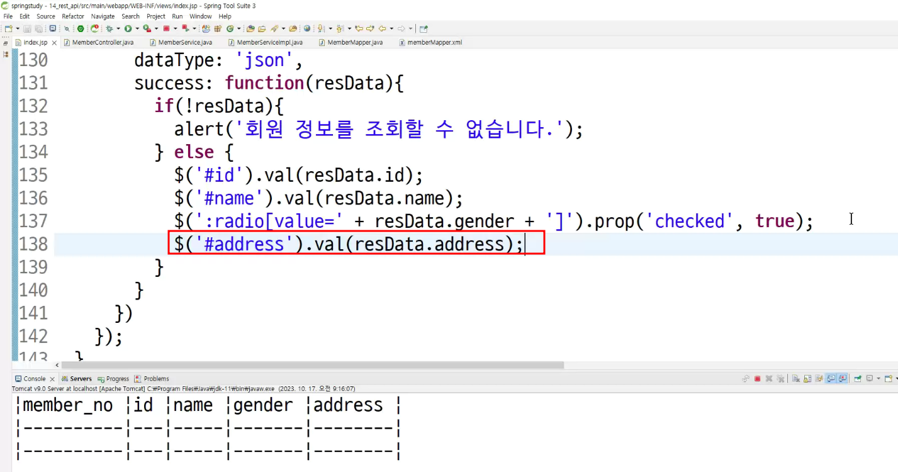
Task: Open the Run menu
Action: pyautogui.click(x=177, y=16)
